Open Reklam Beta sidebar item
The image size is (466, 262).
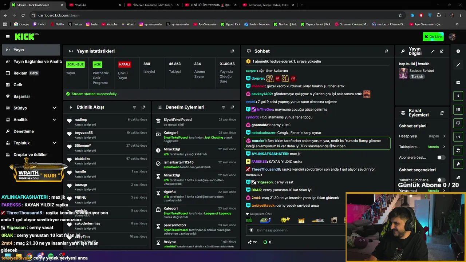tap(31, 73)
